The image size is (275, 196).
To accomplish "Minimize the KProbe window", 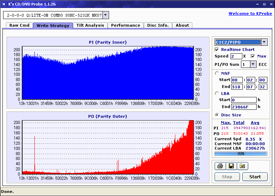I will tap(257, 4).
